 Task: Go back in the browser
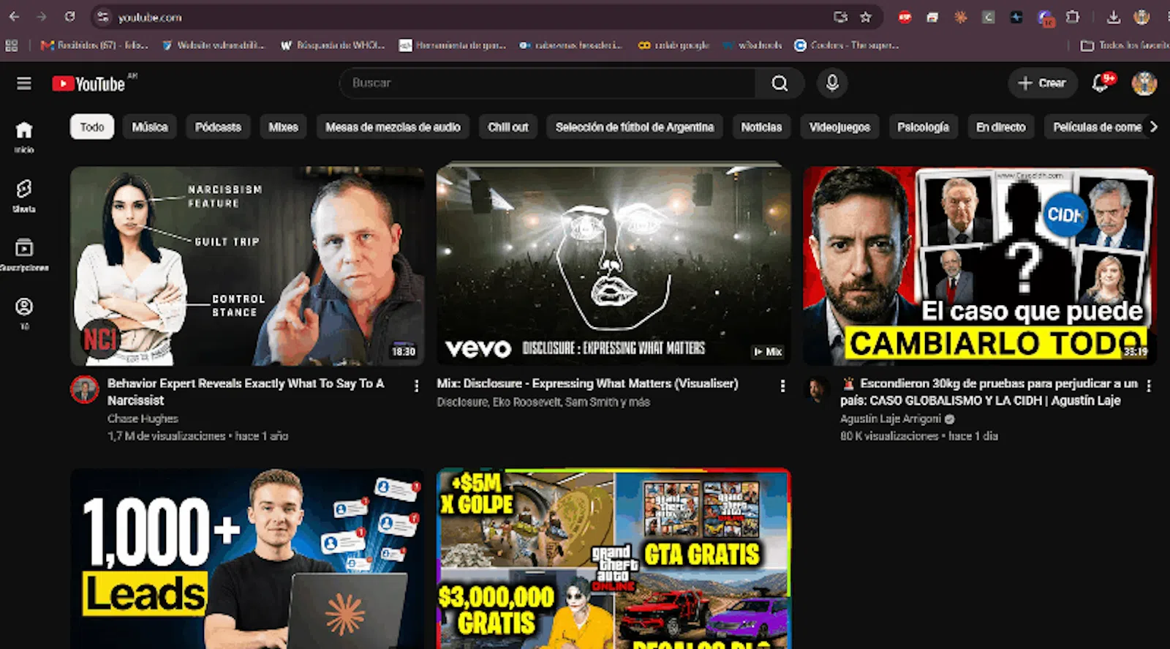tap(15, 17)
